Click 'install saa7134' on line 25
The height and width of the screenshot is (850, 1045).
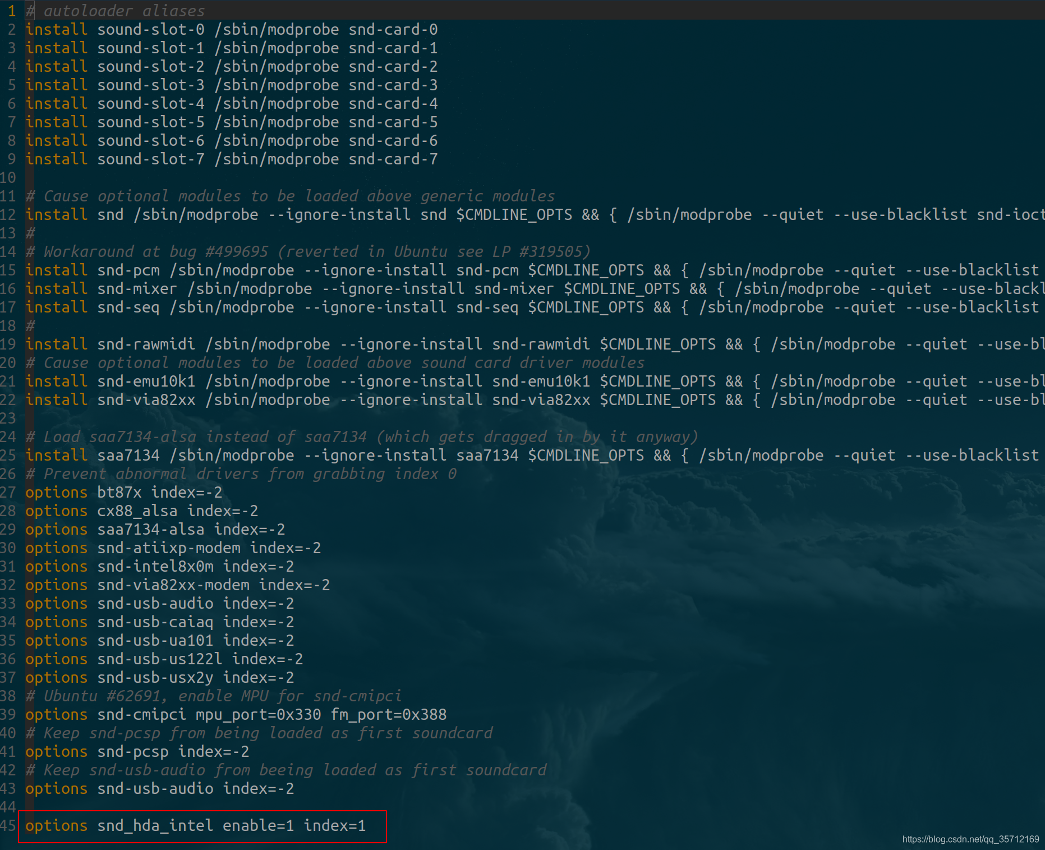93,455
